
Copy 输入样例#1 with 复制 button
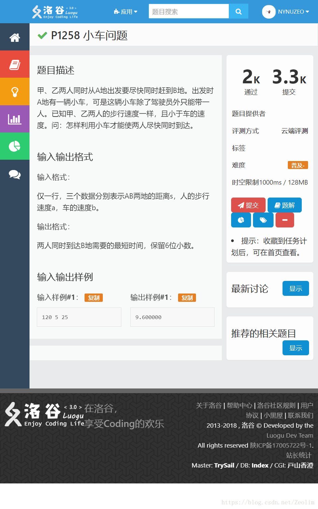pos(94,298)
